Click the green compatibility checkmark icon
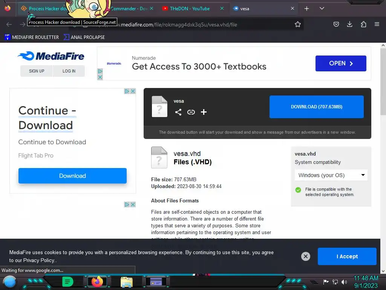This screenshot has width=386, height=290. point(298,190)
